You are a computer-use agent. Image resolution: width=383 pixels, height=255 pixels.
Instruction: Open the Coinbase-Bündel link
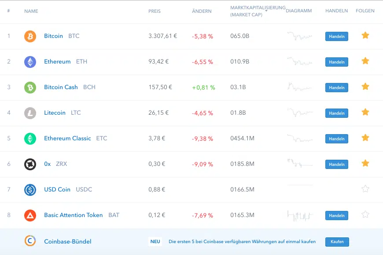click(x=68, y=241)
